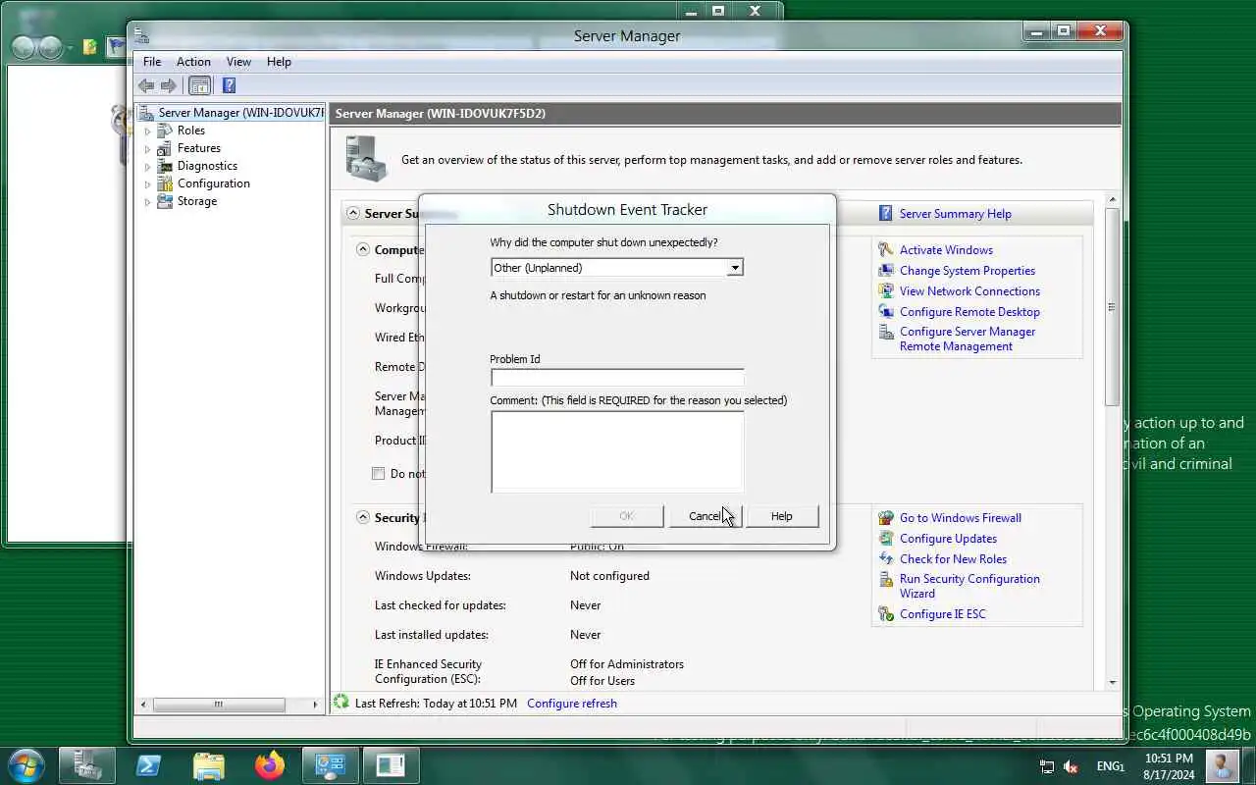1256x785 pixels.
Task: Expand the Roles tree node arrow
Action: pos(148,131)
